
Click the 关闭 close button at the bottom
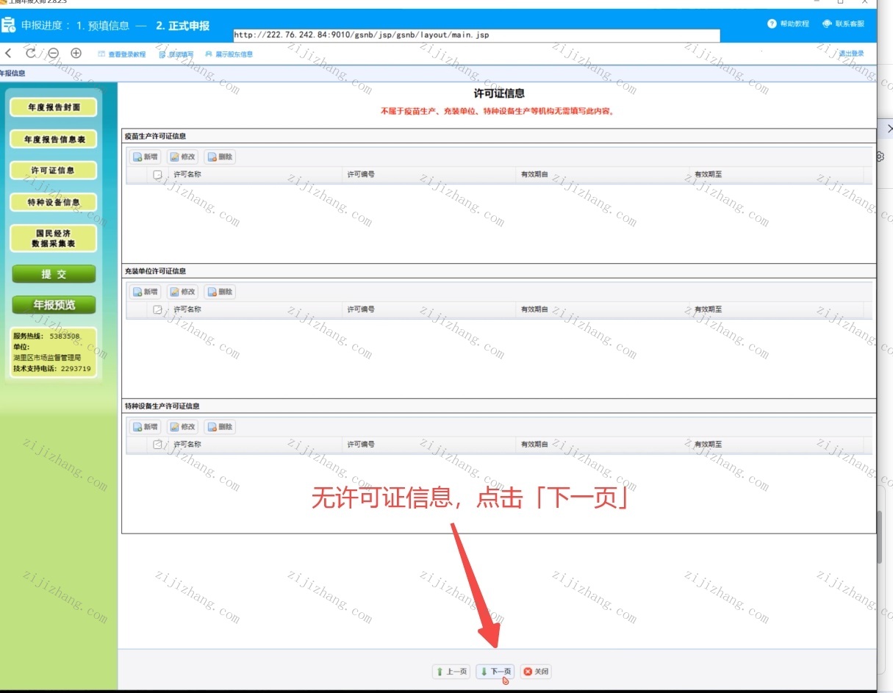[536, 672]
